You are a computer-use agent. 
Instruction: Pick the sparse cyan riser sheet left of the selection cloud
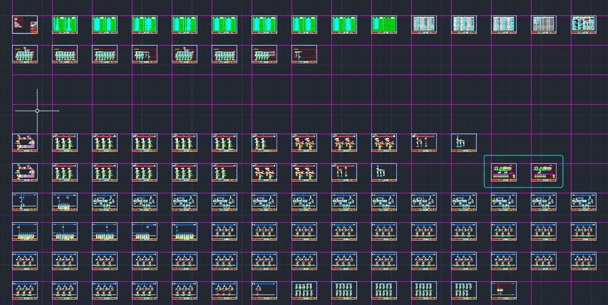coord(384,172)
